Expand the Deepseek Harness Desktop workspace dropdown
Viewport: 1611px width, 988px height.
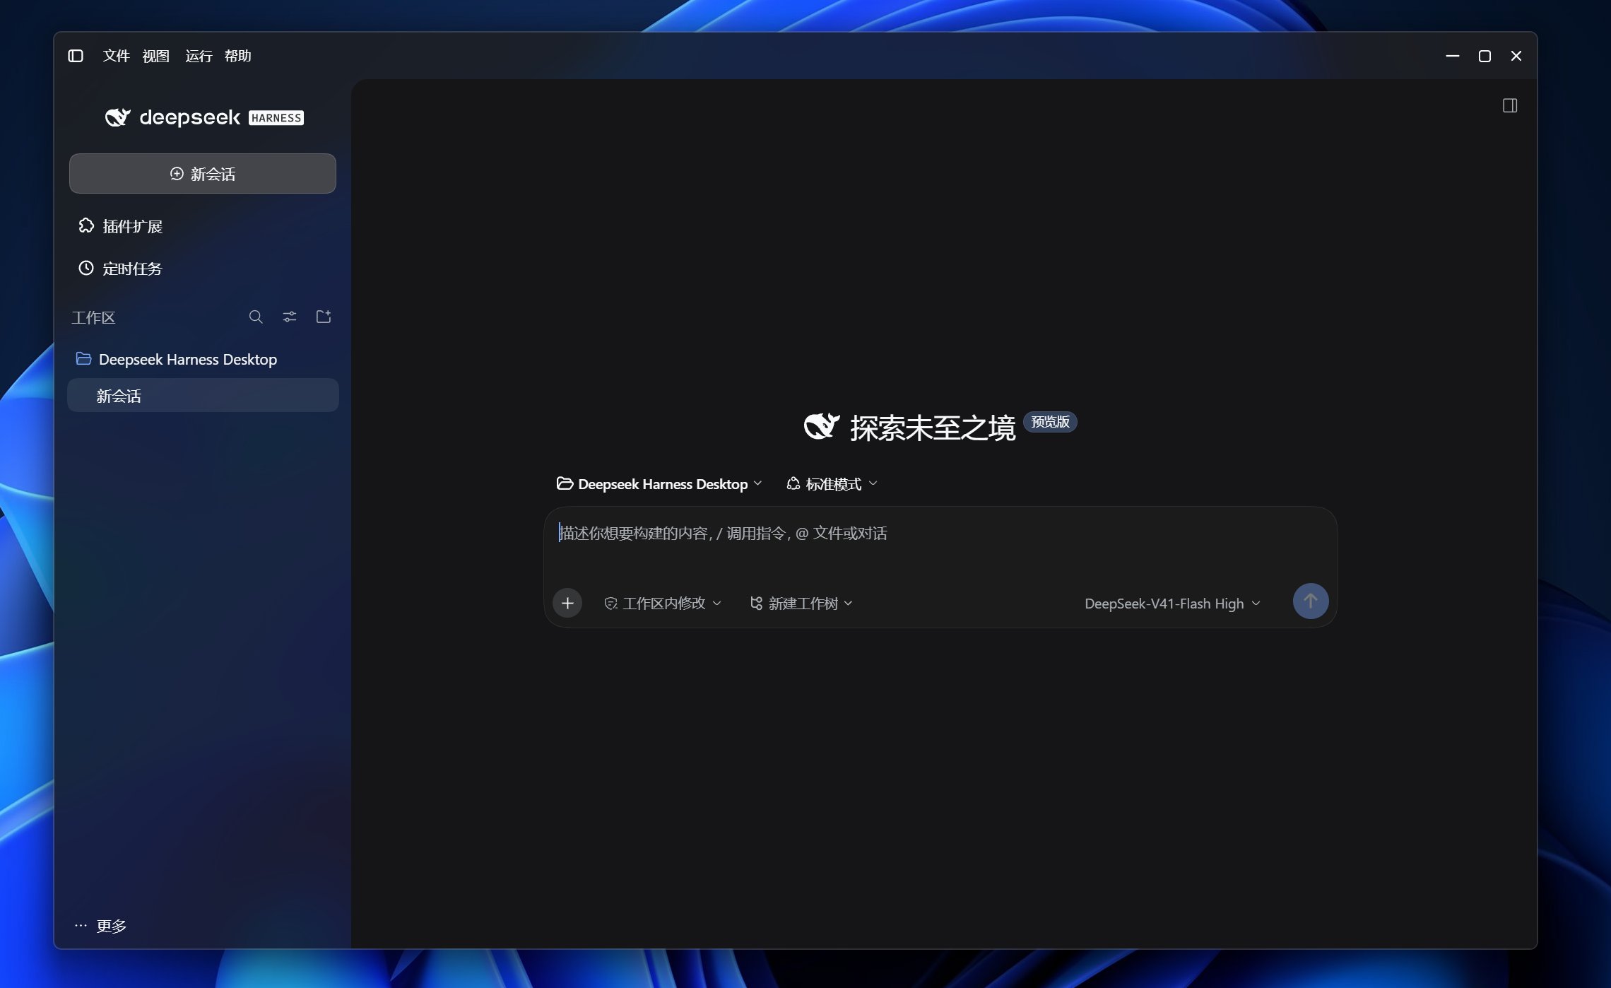[x=659, y=484]
